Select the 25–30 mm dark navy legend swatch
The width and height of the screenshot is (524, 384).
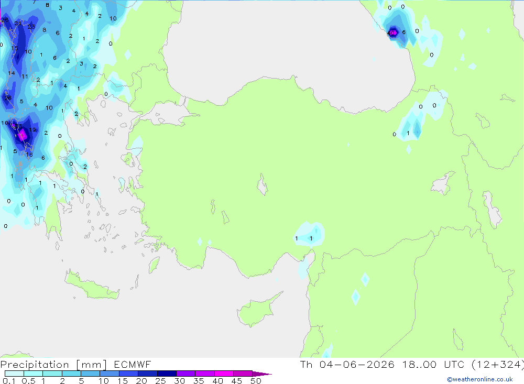click(x=167, y=374)
